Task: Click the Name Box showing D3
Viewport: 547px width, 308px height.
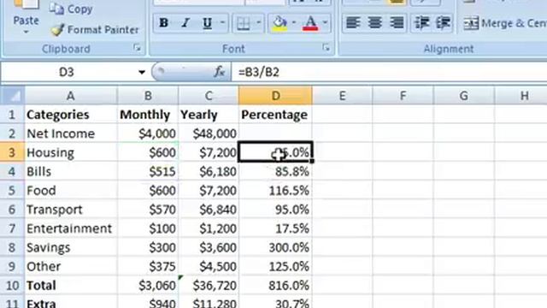Action: tap(67, 72)
